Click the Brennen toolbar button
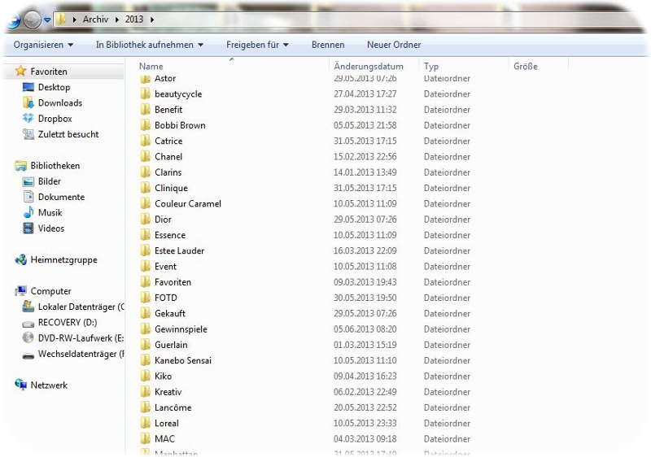The width and height of the screenshot is (651, 457). pyautogui.click(x=328, y=45)
